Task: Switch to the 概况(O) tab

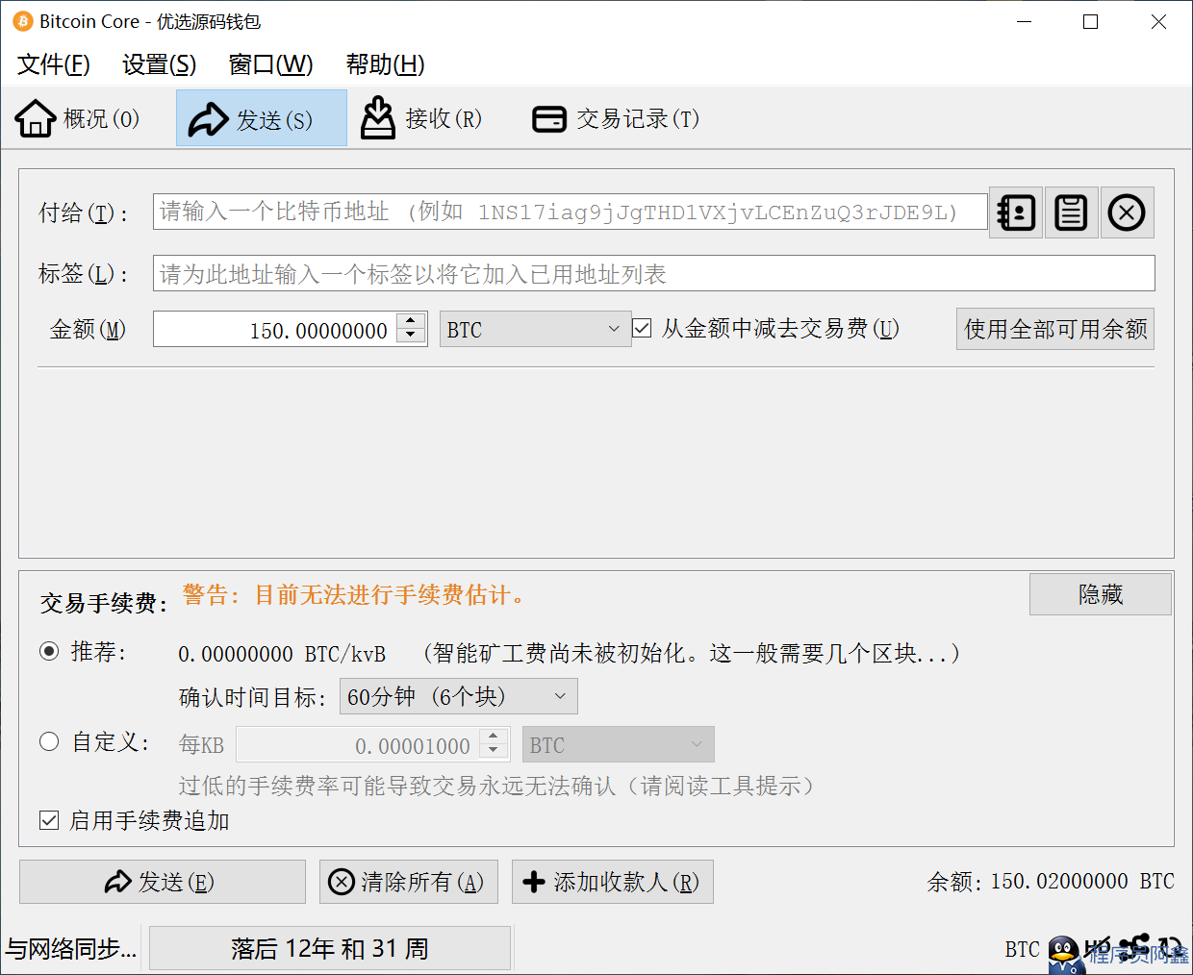Action: 77,118
